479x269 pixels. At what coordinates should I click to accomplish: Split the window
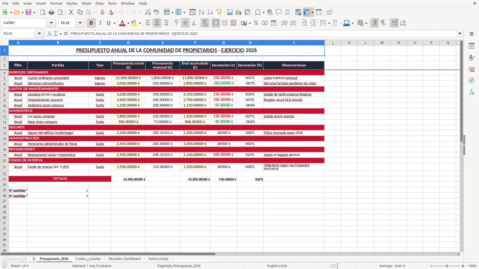click(x=319, y=12)
